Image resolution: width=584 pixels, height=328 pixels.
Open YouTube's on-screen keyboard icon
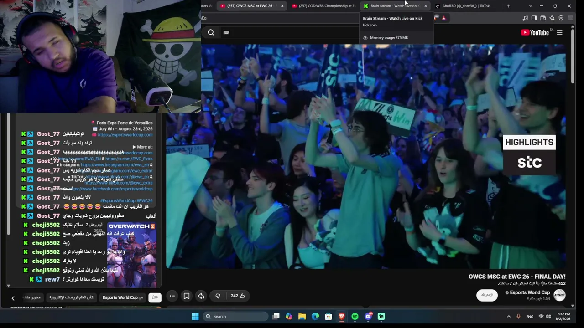click(x=226, y=32)
